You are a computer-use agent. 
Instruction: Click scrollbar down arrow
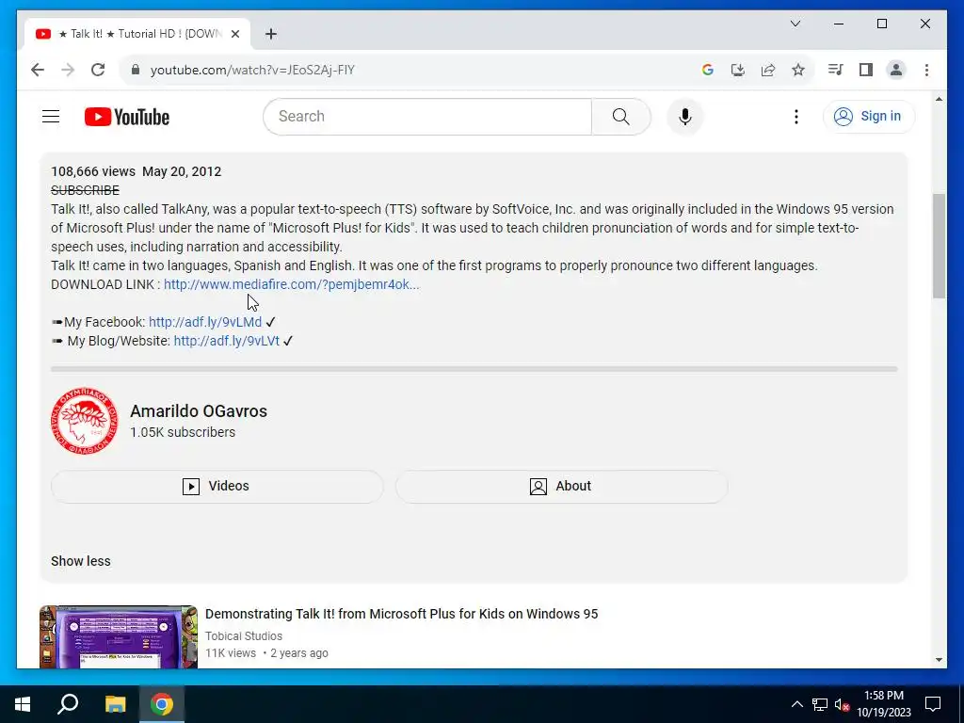[x=939, y=660]
